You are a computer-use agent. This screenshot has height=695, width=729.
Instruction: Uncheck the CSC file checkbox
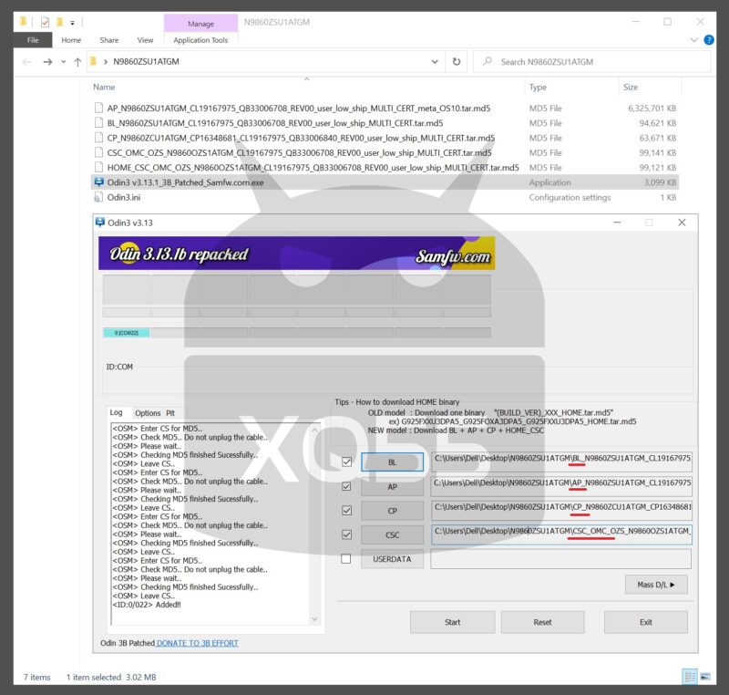346,534
